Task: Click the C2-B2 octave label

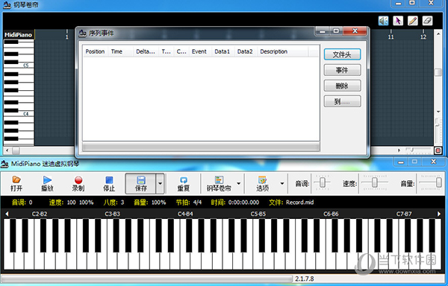Action: click(x=40, y=214)
